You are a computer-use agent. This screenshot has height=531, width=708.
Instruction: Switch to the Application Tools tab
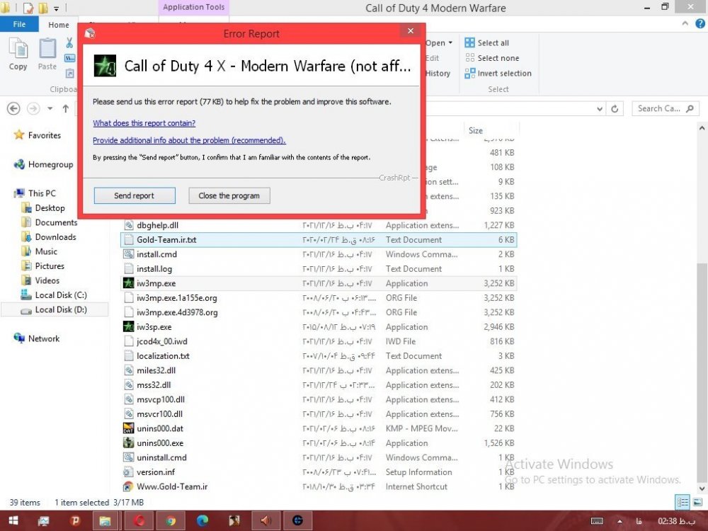(193, 8)
